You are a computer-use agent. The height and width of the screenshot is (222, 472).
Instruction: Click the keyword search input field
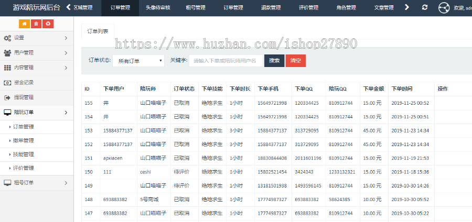tap(226, 61)
